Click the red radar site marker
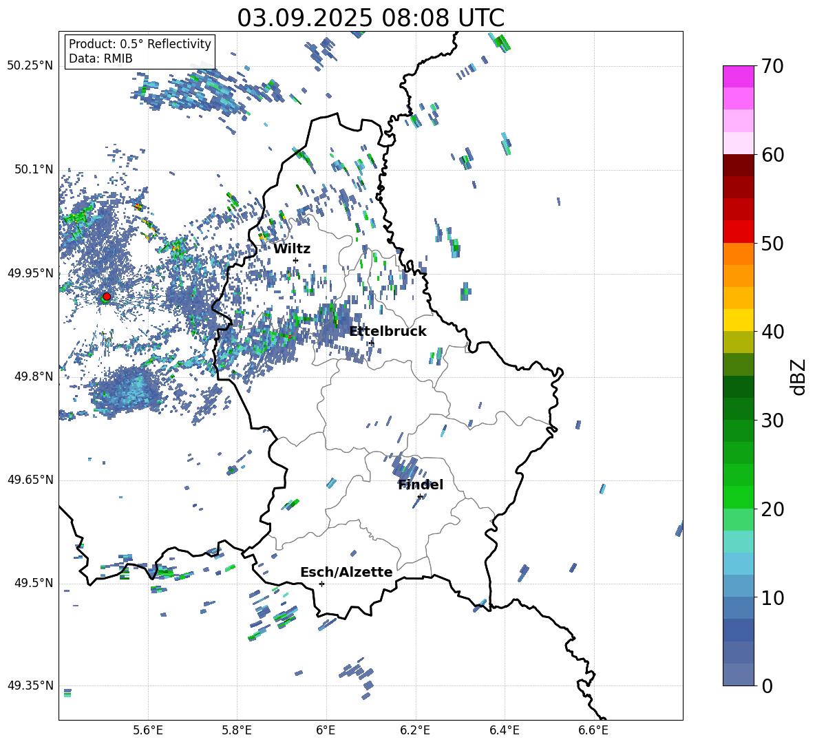Image resolution: width=815 pixels, height=744 pixels. pos(107,296)
